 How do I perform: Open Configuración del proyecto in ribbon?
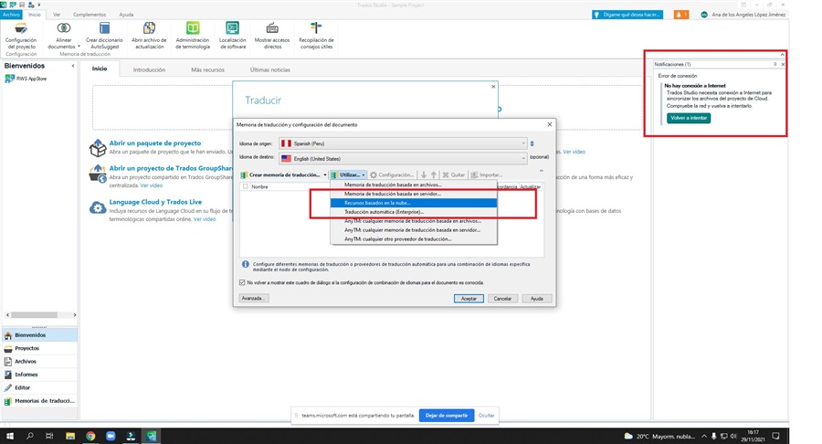pos(21,36)
